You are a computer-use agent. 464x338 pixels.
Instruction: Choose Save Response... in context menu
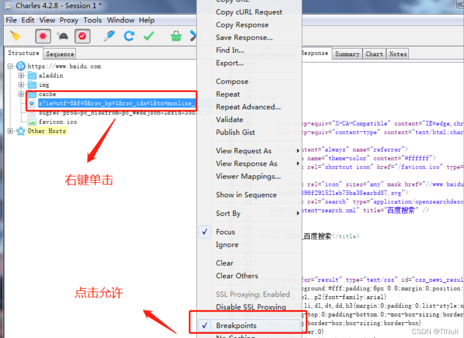point(244,37)
